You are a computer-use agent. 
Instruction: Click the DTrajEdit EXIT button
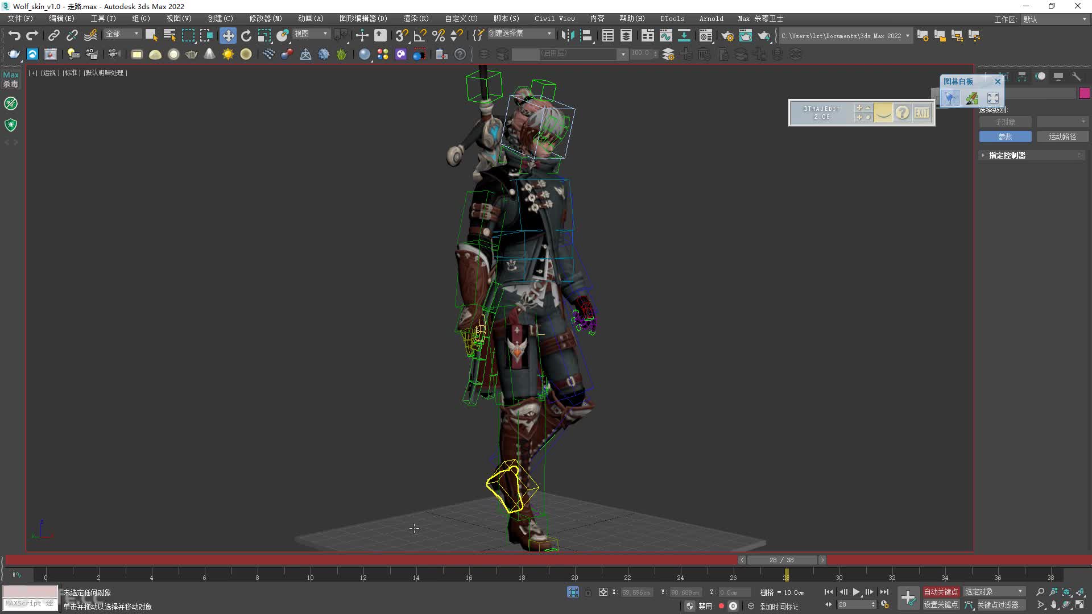[922, 113]
